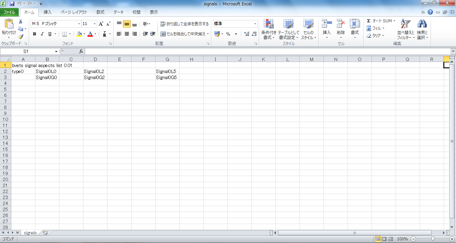Apply percent style to the cell
Screen dimensions: 456x243
coord(228,34)
